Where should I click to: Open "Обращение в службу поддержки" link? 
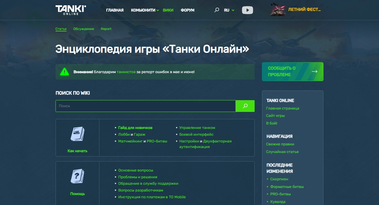[x=148, y=184]
